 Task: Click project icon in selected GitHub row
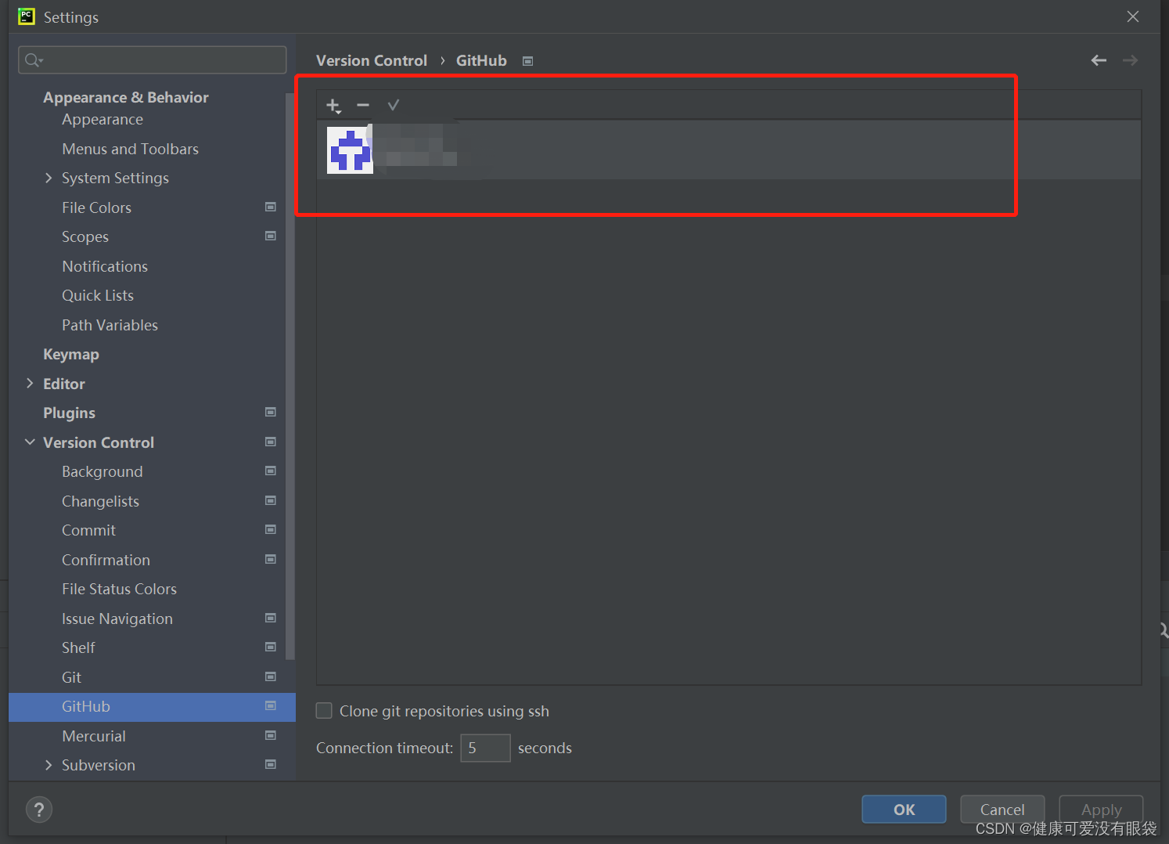tap(271, 705)
